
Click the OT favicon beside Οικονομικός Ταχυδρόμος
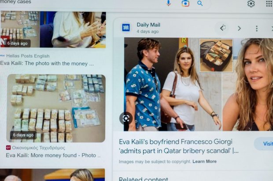[x=8, y=148]
